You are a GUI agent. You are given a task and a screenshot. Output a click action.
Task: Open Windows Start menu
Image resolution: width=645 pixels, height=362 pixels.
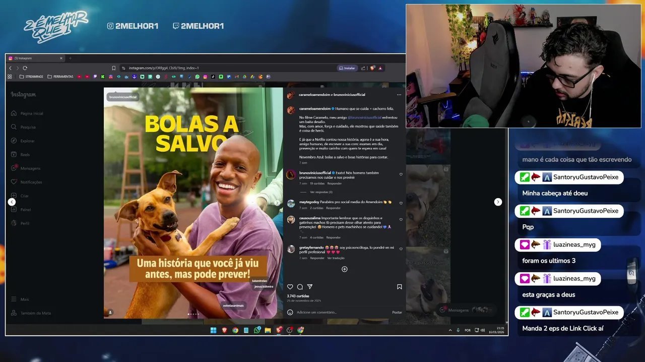[213, 330]
